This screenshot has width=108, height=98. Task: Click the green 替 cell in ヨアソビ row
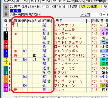coord(49,73)
